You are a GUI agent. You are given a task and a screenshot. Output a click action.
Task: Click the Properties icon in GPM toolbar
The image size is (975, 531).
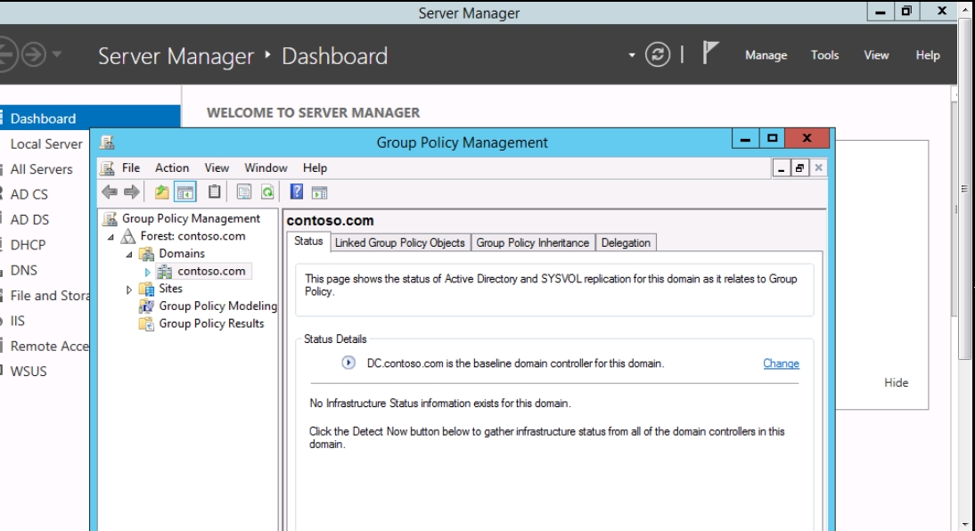point(244,192)
